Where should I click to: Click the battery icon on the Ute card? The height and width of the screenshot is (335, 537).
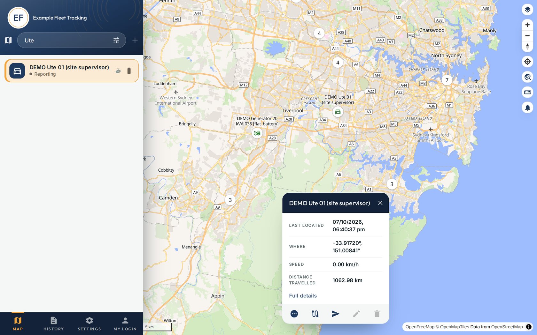pyautogui.click(x=129, y=71)
